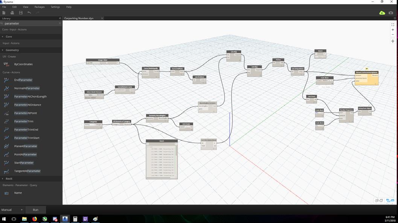398x223 pixels.
Task: Select ParameterTrimEnd in the library
Action: tap(26, 129)
